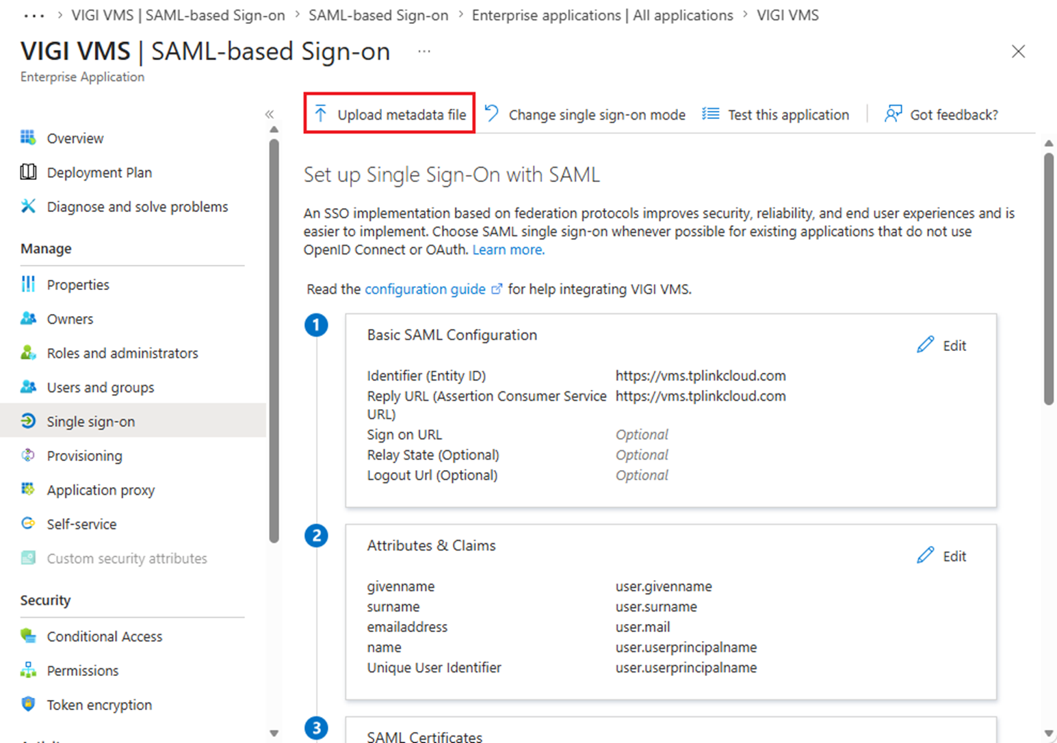Click the Deployment Plan book icon

click(28, 172)
